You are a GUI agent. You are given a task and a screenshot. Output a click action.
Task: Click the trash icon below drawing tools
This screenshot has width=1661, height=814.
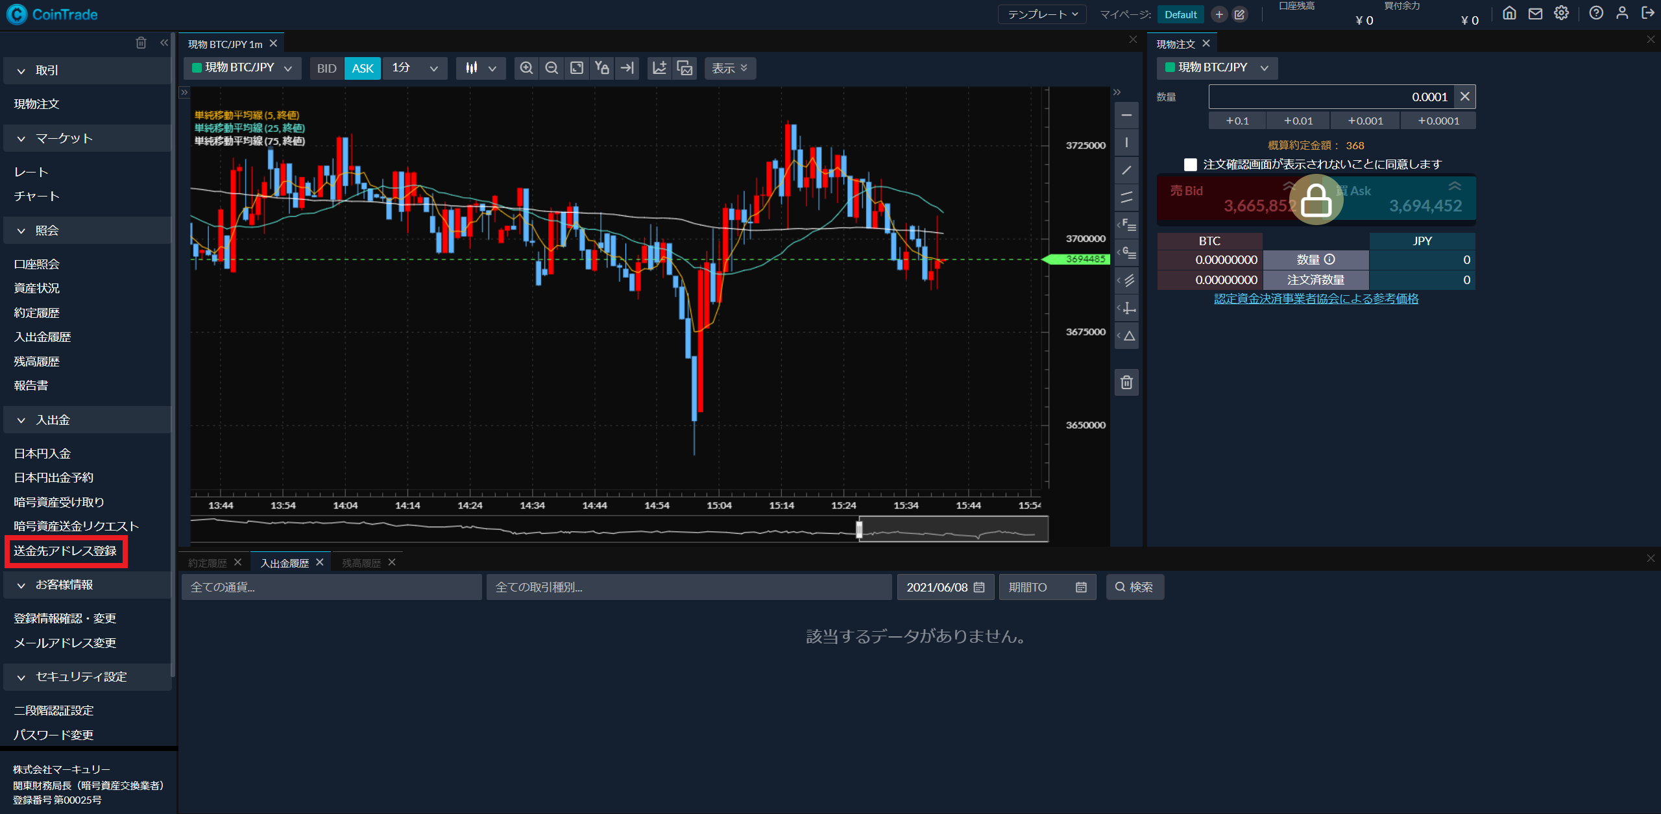coord(1126,383)
